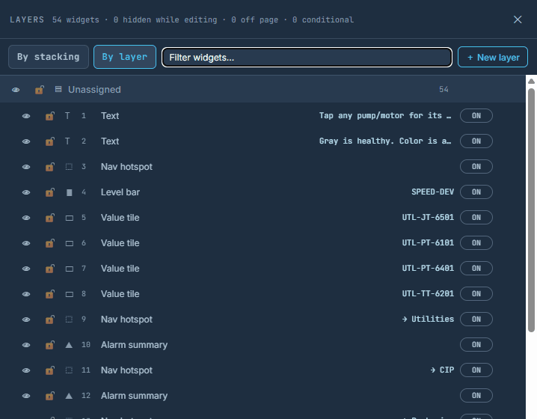Select the '→ Utilities' target label
Viewport: 537px width, 419px height.
[428, 319]
